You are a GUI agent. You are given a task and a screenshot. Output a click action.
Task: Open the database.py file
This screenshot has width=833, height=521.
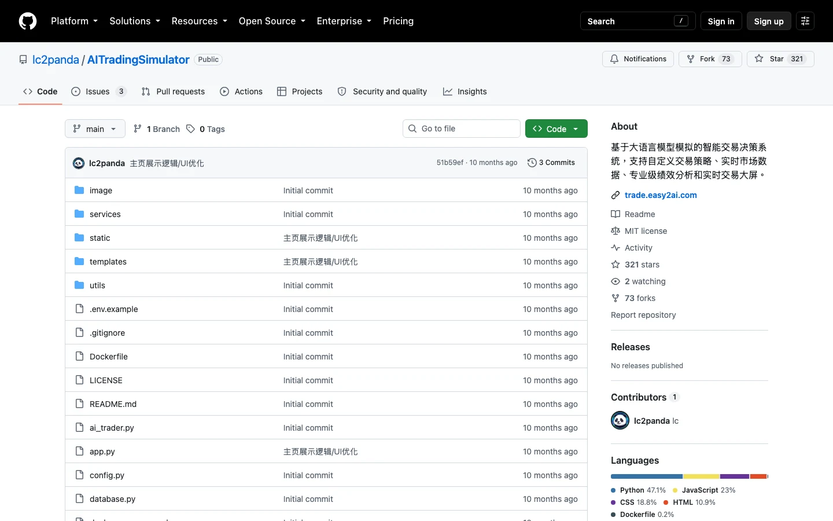pos(112,499)
